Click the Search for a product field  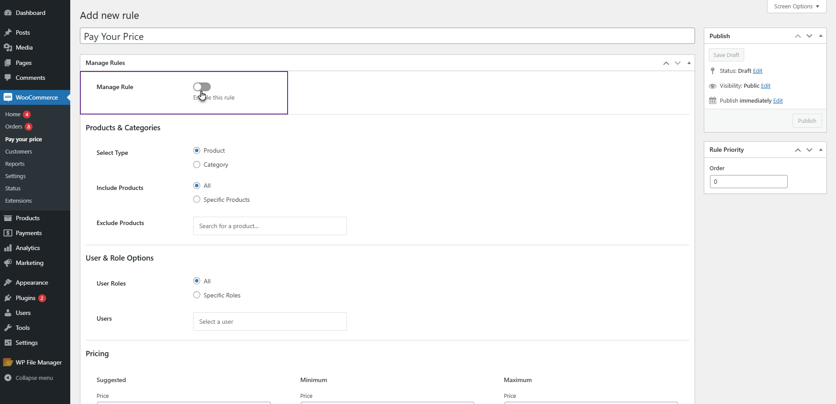[270, 226]
